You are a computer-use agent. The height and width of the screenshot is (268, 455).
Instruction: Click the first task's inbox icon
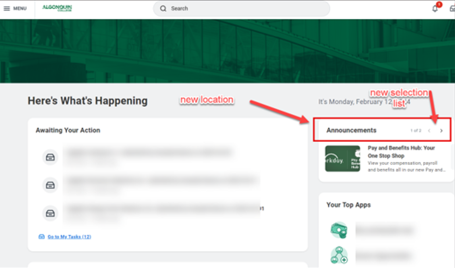pos(50,157)
